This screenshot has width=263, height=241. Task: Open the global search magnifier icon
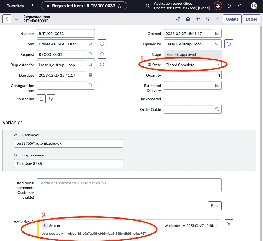(148, 5)
